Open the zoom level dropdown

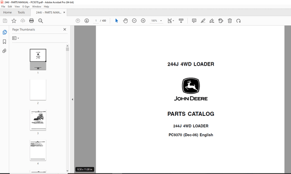[x=161, y=21]
